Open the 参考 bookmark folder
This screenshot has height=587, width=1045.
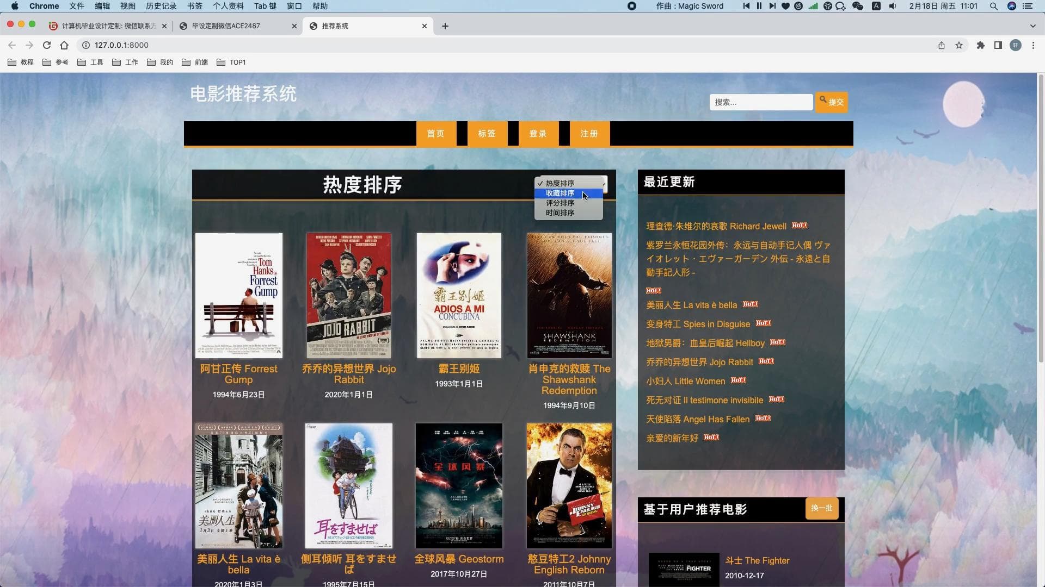coord(56,63)
